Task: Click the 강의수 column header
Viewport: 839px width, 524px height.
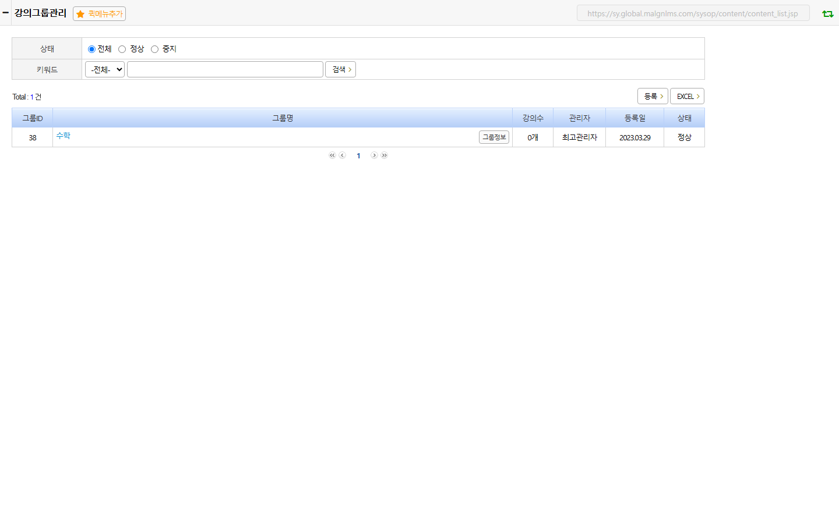Action: 533,118
